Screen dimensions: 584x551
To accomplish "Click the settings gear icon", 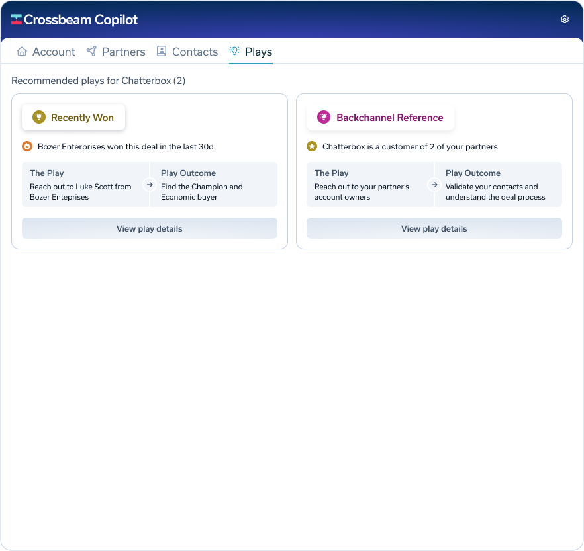I will (x=565, y=19).
